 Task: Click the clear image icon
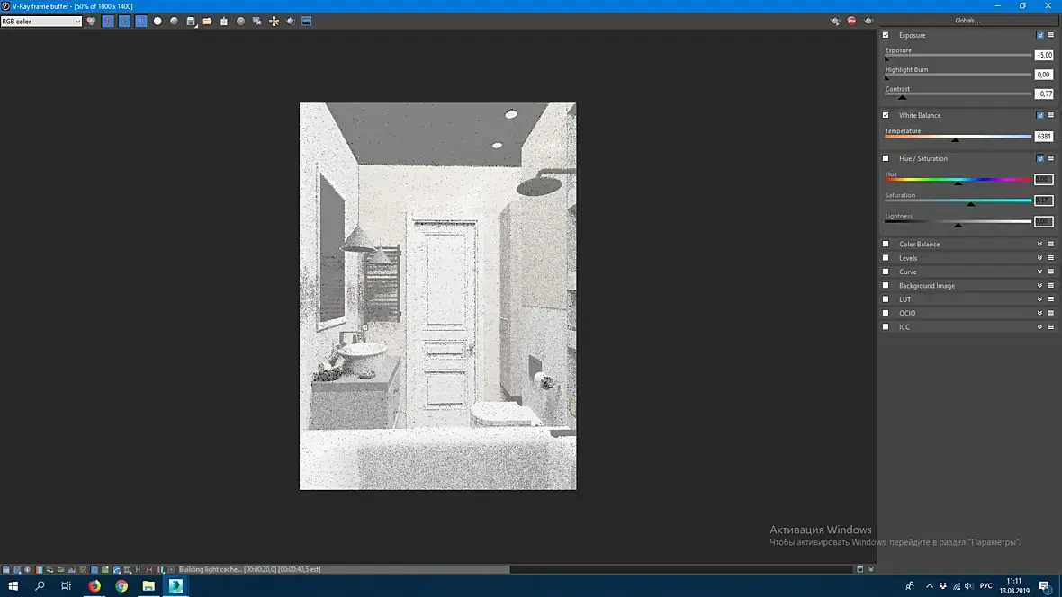click(224, 21)
